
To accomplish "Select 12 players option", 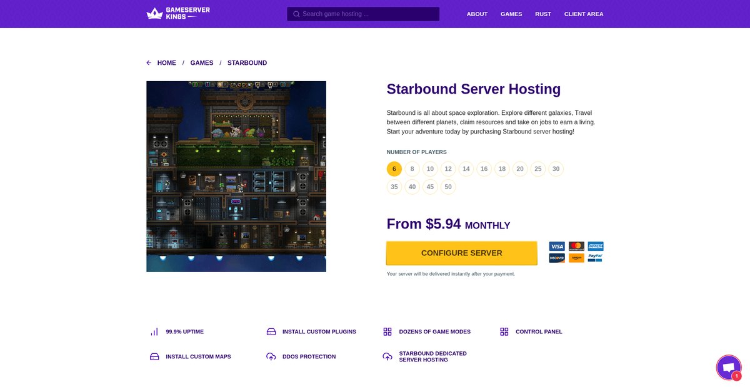I will point(448,169).
